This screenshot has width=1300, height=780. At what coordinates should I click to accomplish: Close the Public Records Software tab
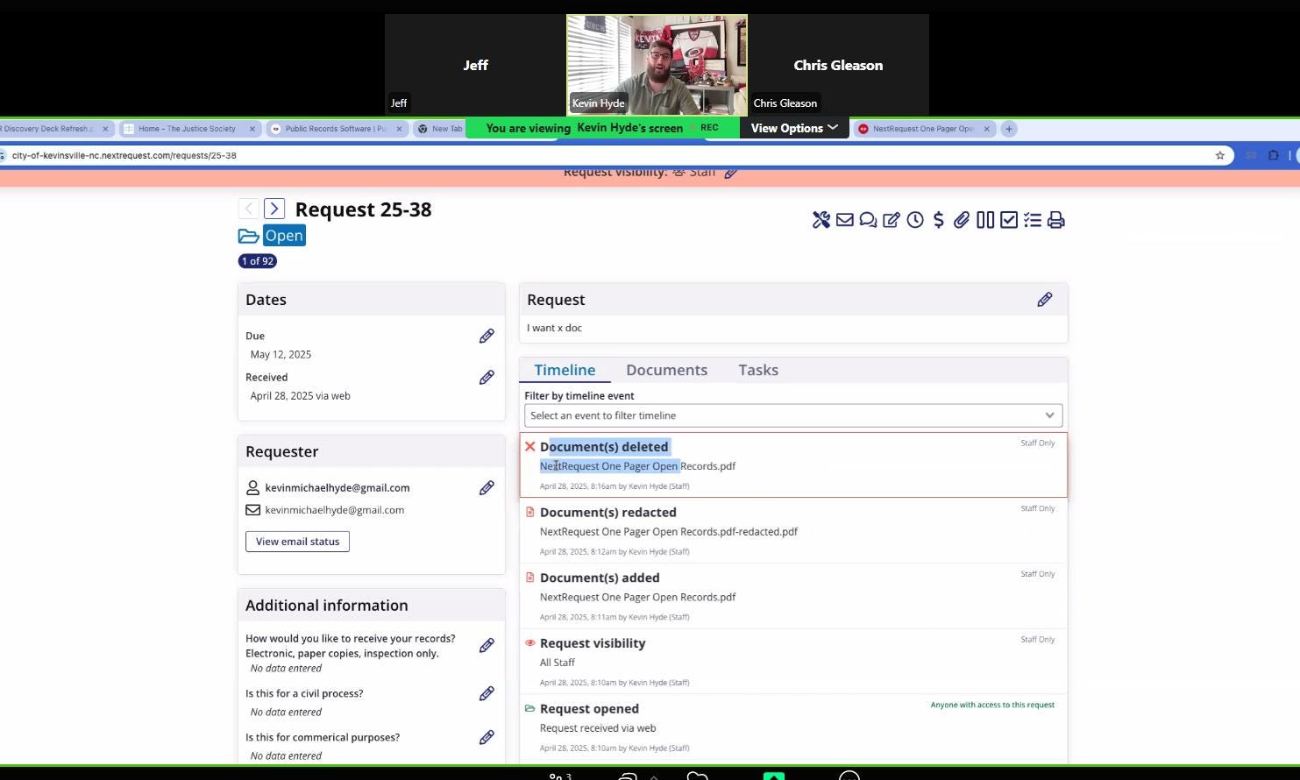click(x=399, y=129)
